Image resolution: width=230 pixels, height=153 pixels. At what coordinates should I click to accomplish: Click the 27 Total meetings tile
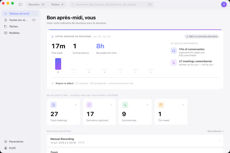pyautogui.click(x=63, y=112)
